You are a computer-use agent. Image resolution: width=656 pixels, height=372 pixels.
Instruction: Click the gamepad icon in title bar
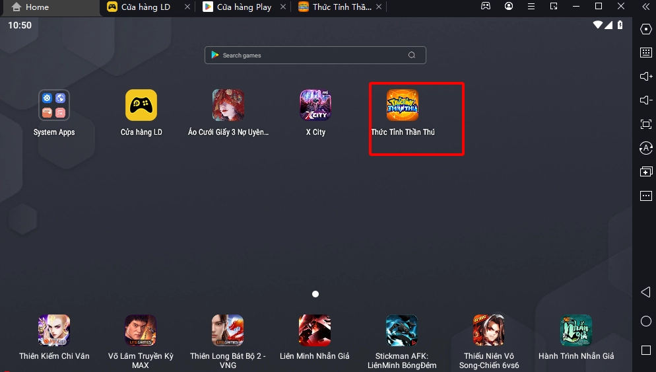click(x=486, y=7)
